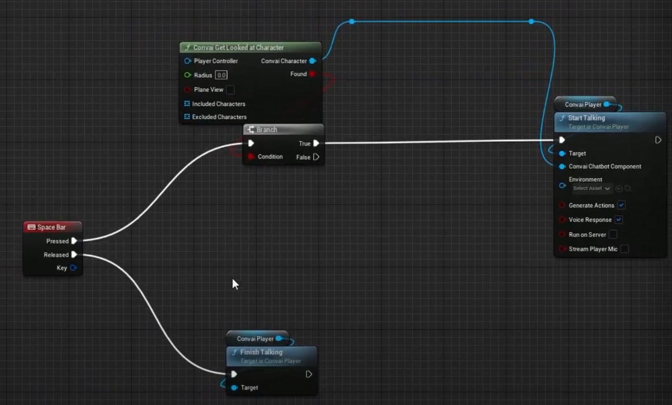Select the Space Bar event node title
Image resolution: width=672 pixels, height=405 pixels.
[52, 227]
